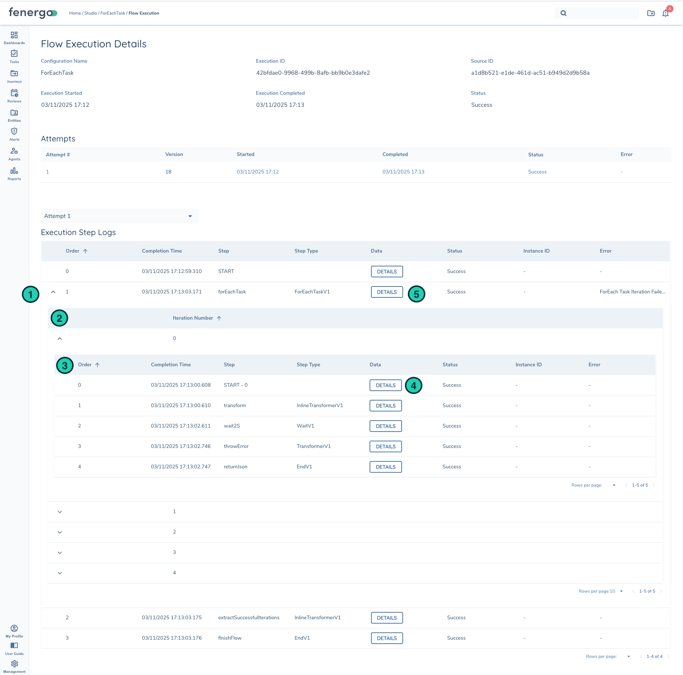View DETAILS for the transform step
Viewport: 683px width, 675px height.
pos(386,406)
